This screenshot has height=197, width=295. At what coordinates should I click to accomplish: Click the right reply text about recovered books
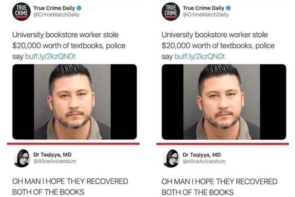point(219,187)
